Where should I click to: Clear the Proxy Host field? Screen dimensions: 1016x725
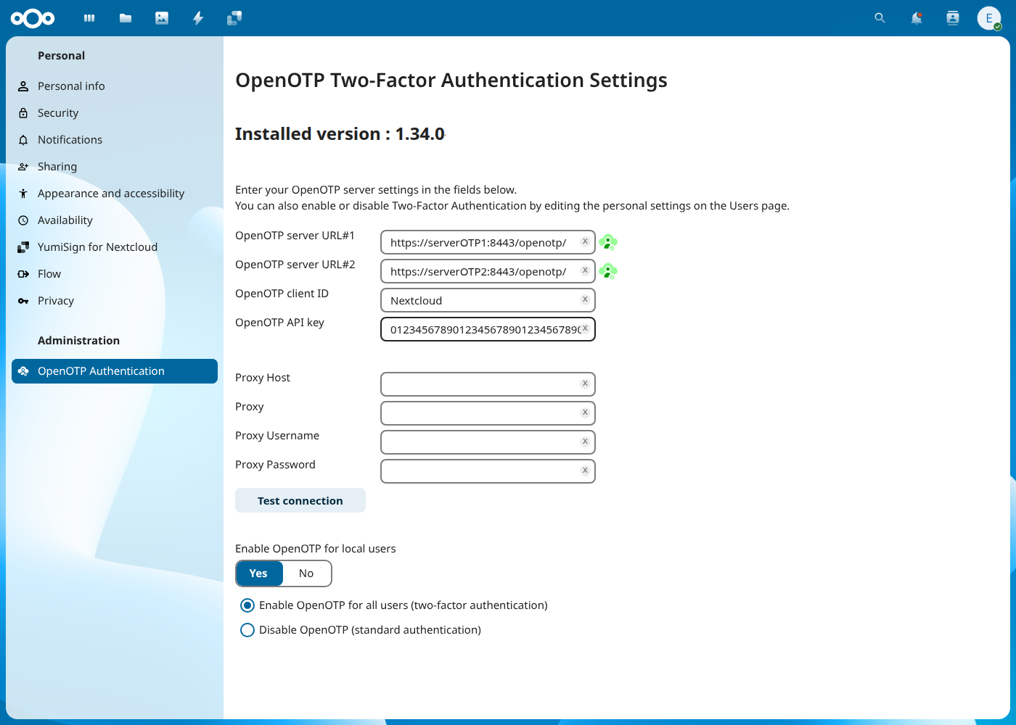click(x=585, y=384)
